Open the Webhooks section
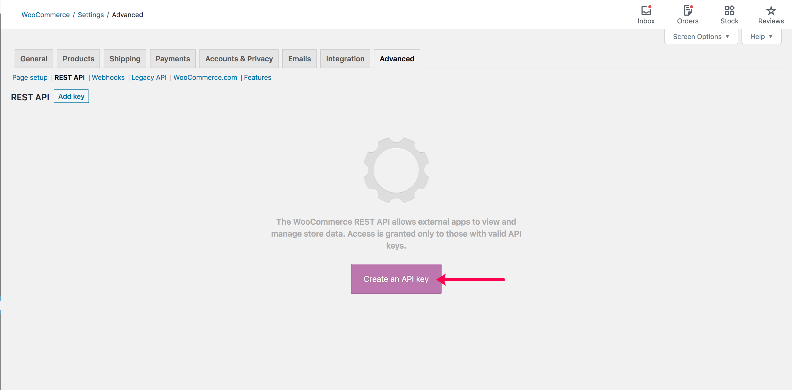This screenshot has height=390, width=792. pos(108,77)
